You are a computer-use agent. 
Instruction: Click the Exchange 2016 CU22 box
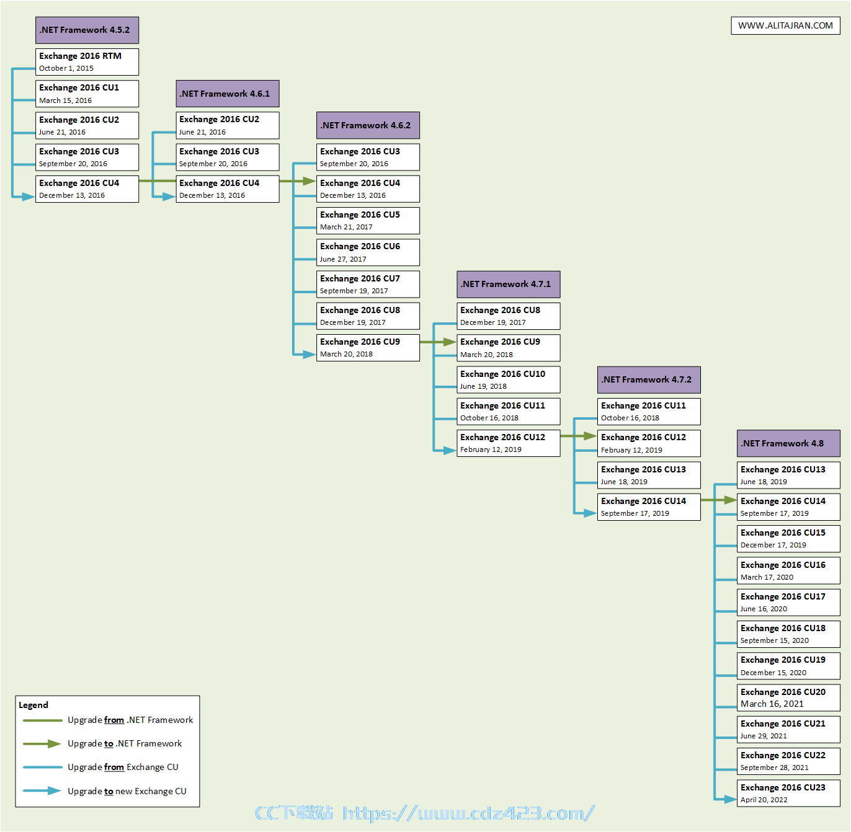[788, 761]
